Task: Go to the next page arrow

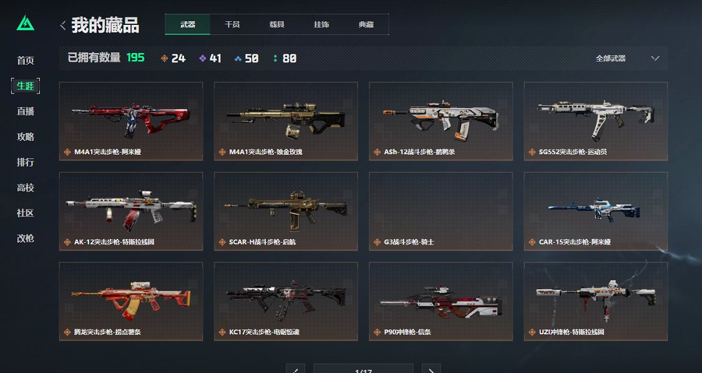Action: (431, 369)
